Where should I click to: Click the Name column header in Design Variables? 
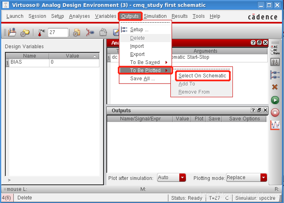(29, 56)
